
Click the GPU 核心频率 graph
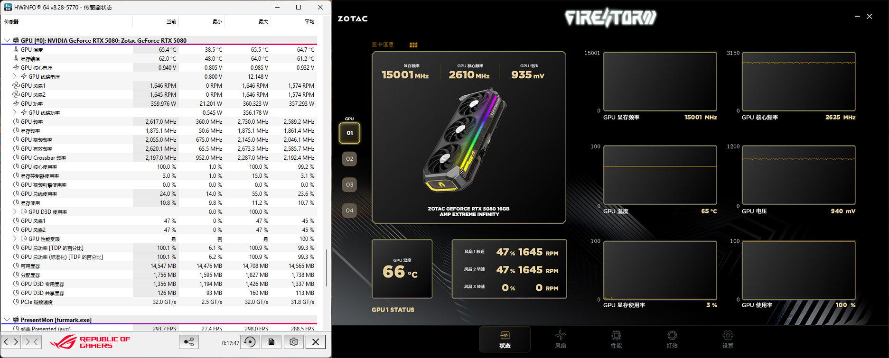tap(798, 82)
